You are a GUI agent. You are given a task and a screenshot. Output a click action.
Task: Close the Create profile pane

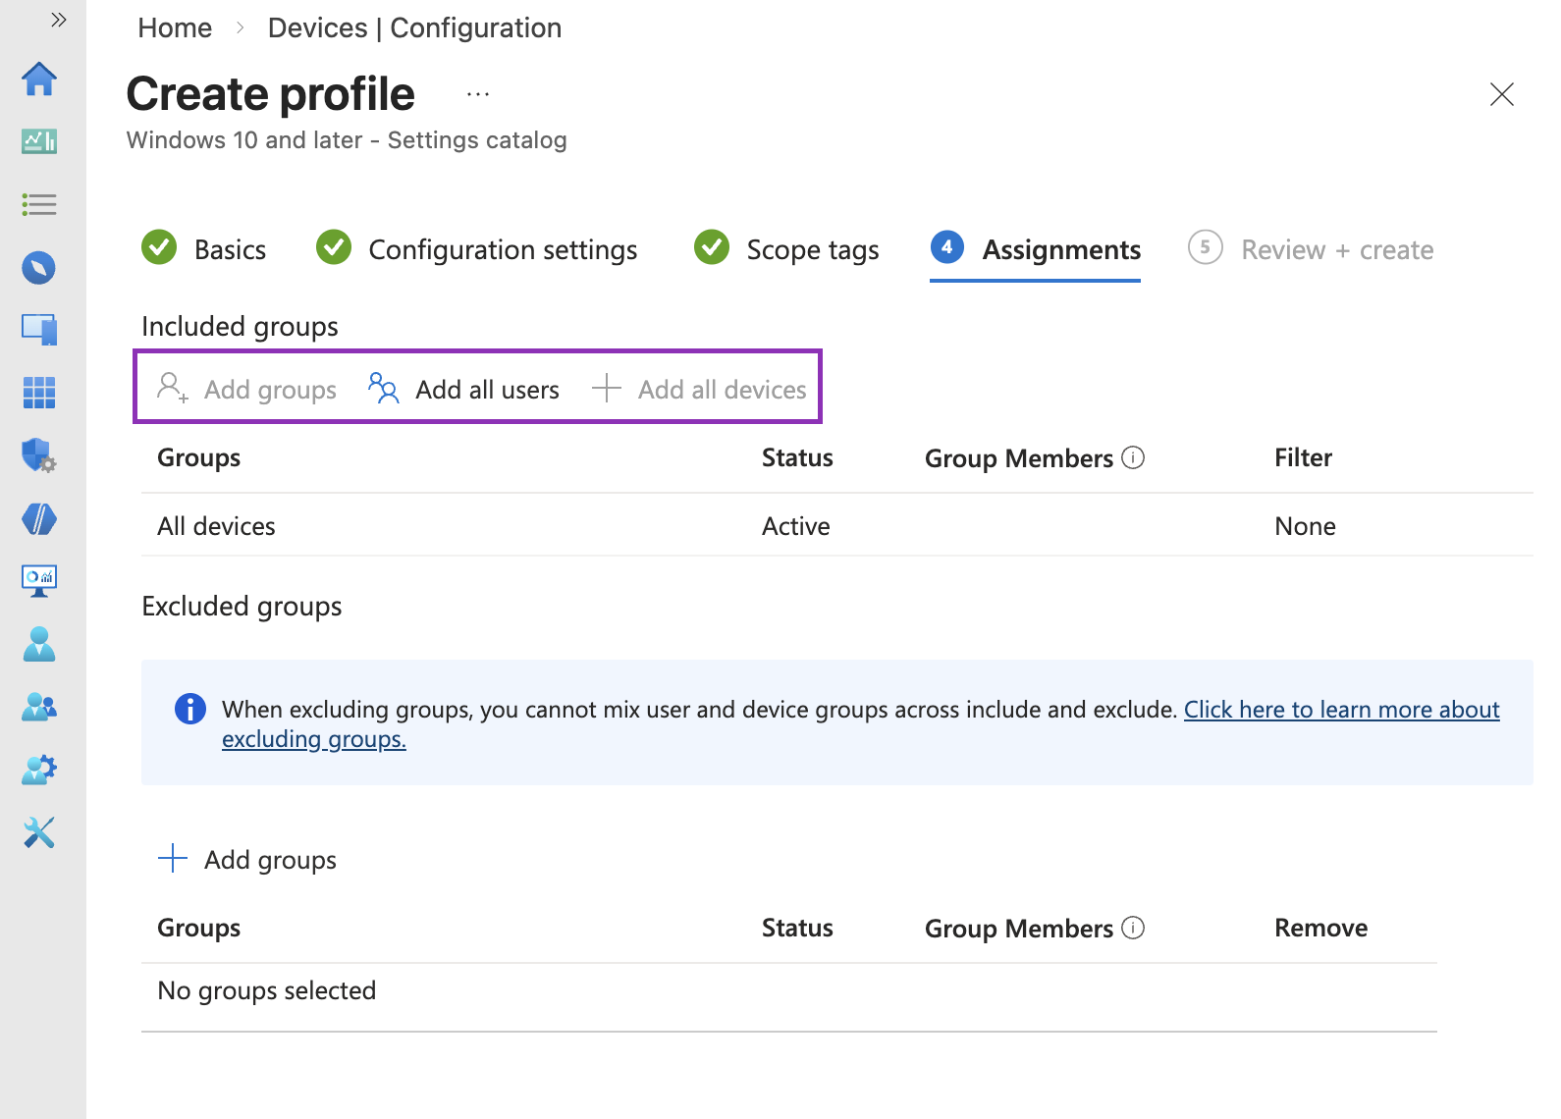tap(1502, 94)
